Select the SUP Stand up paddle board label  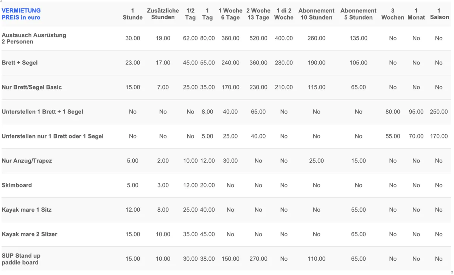click(21, 259)
